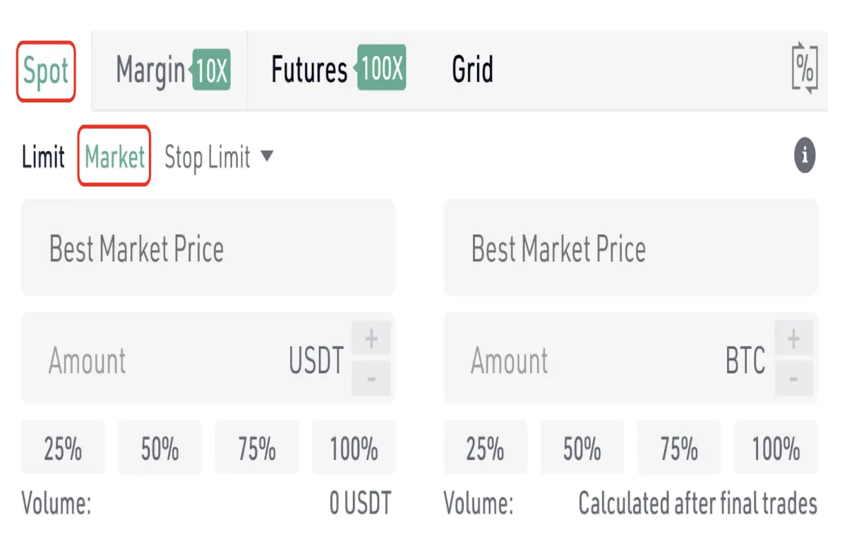
Task: Open the Margin 10X tab
Action: (173, 71)
